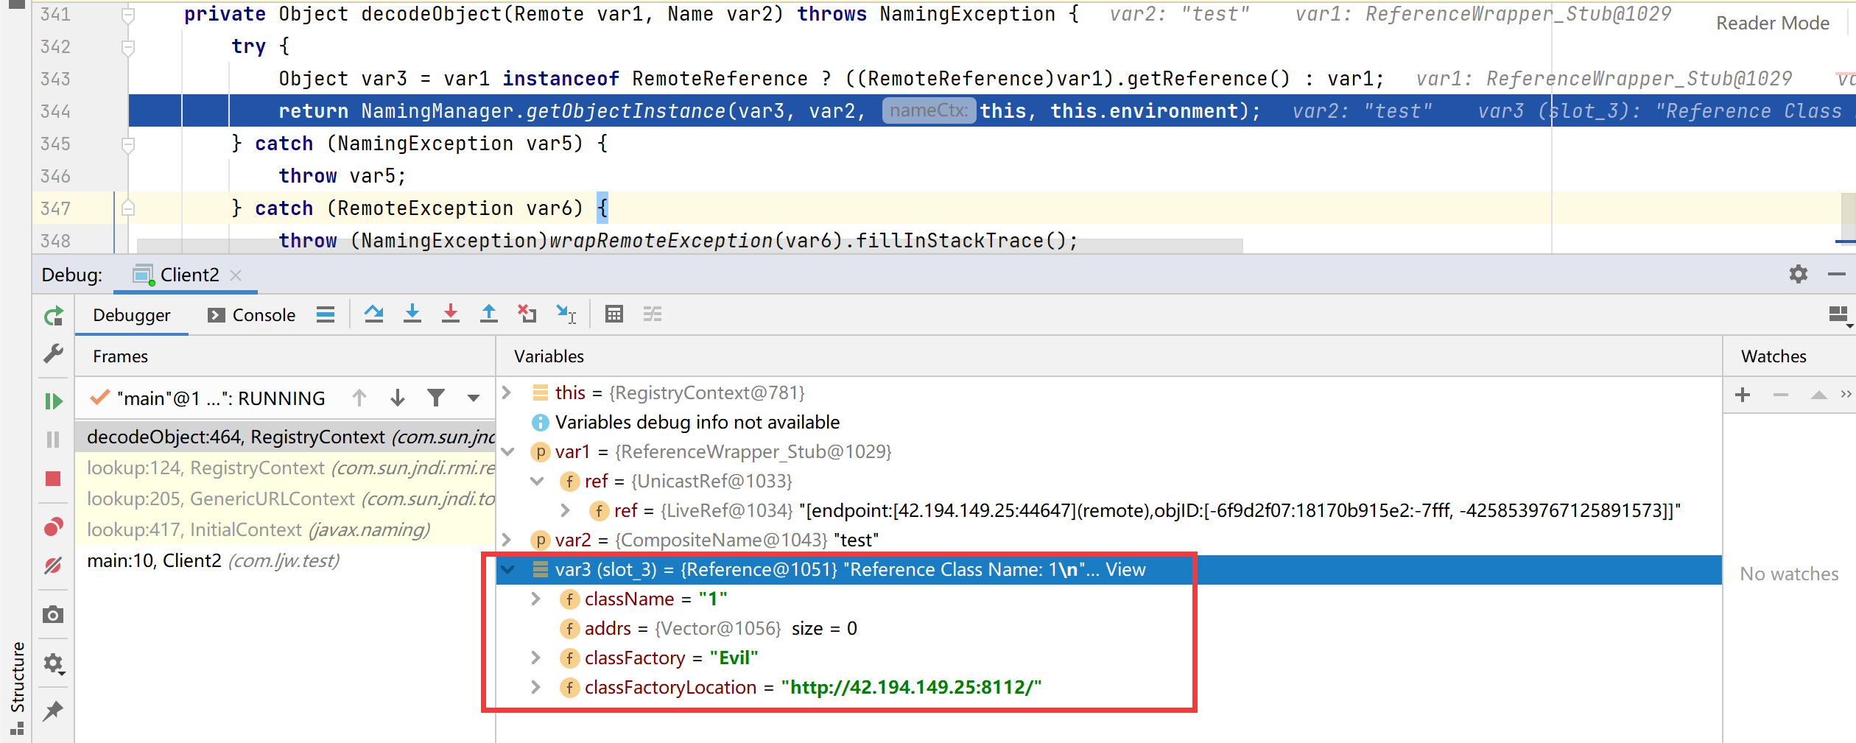This screenshot has width=1856, height=743.
Task: Toggle fold marker at line 347
Action: click(x=127, y=208)
